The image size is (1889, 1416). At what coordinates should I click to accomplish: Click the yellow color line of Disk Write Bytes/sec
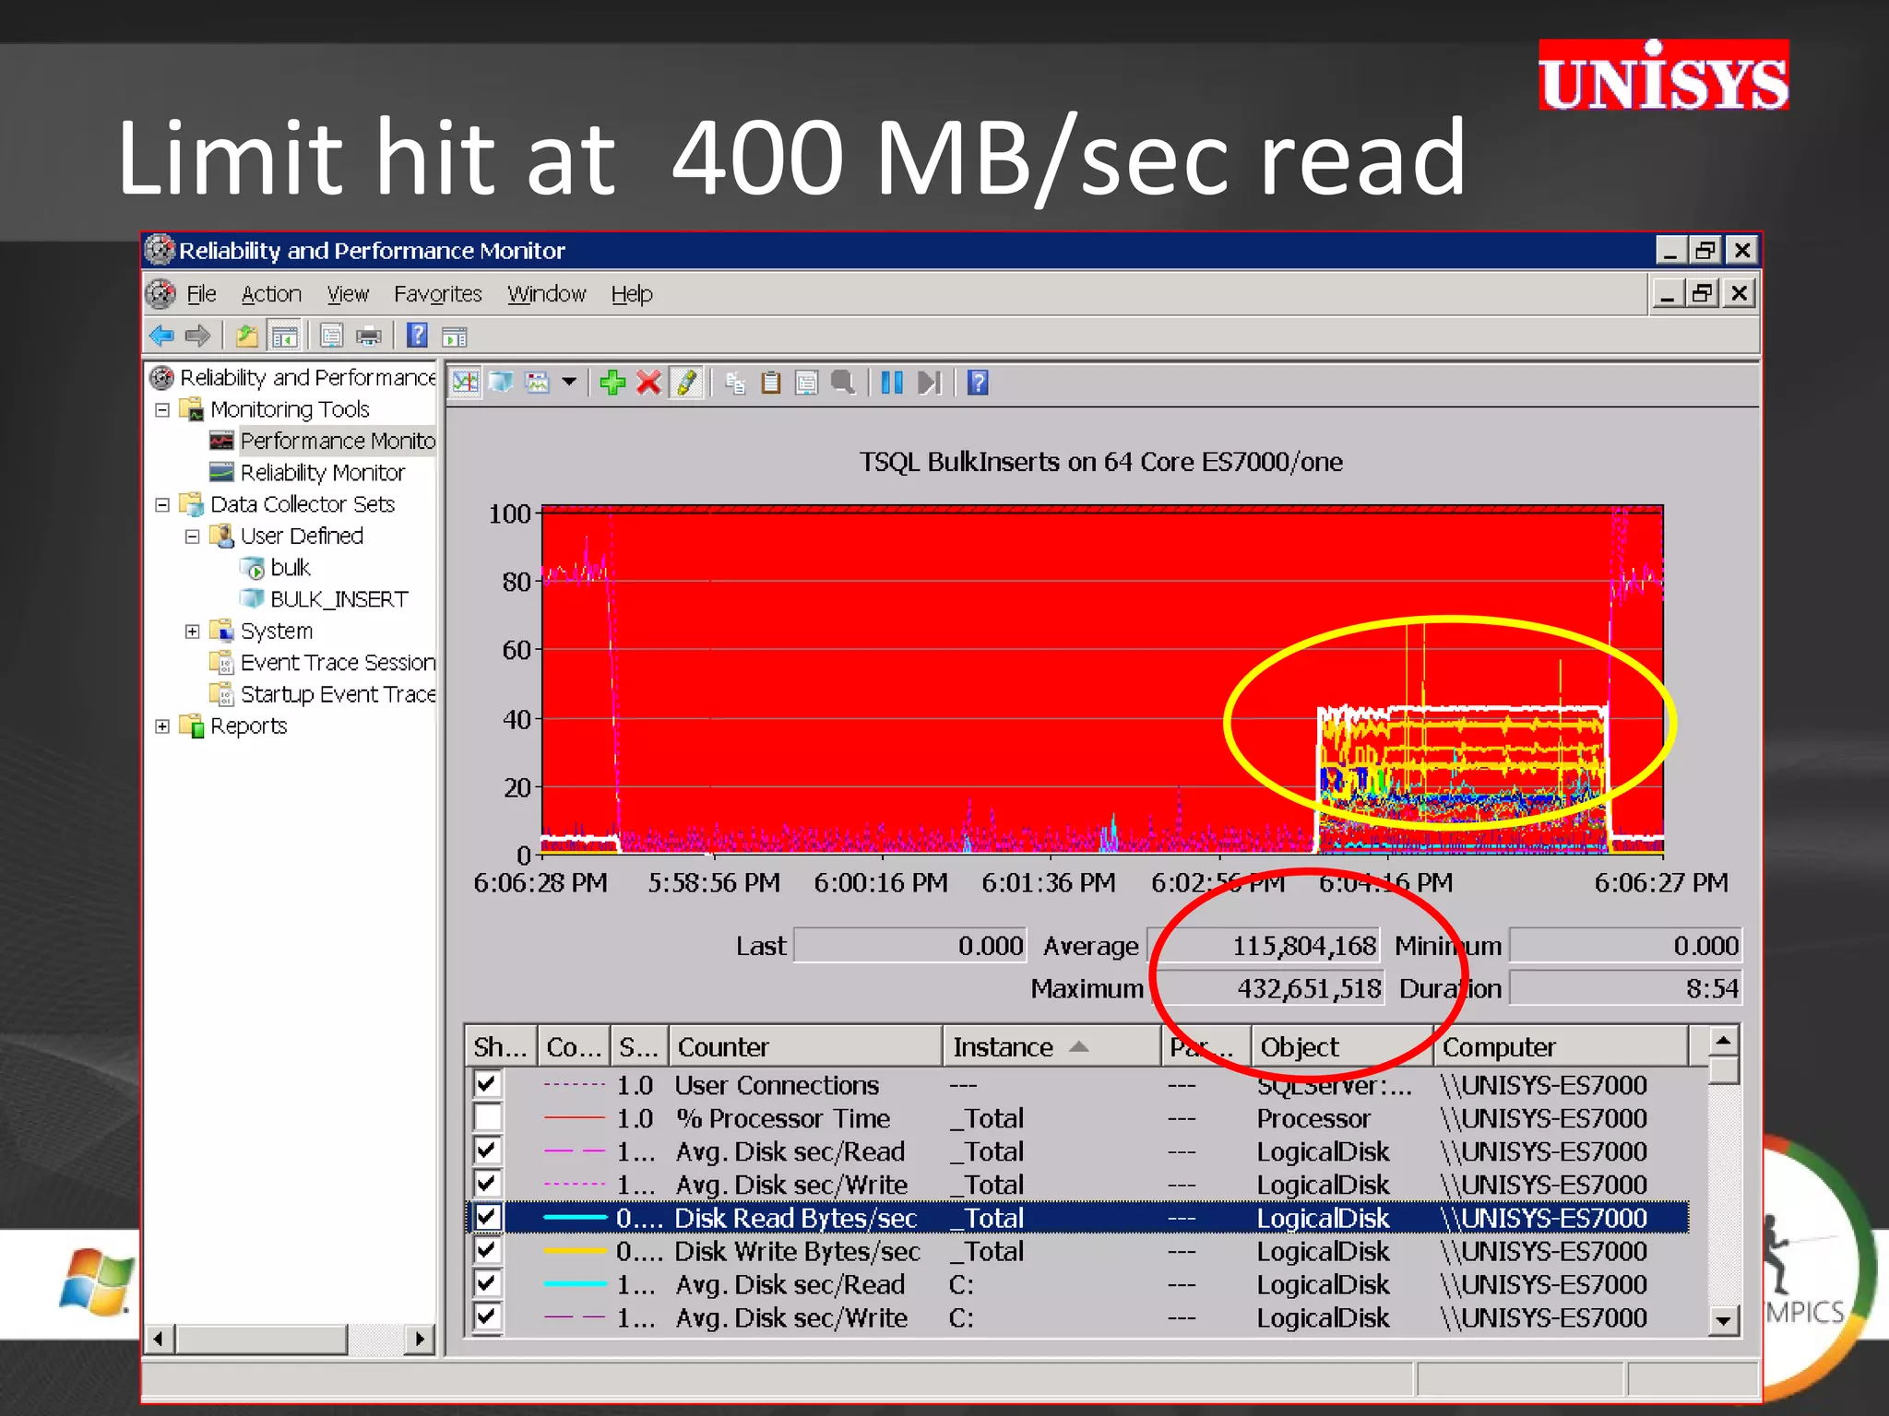(575, 1251)
